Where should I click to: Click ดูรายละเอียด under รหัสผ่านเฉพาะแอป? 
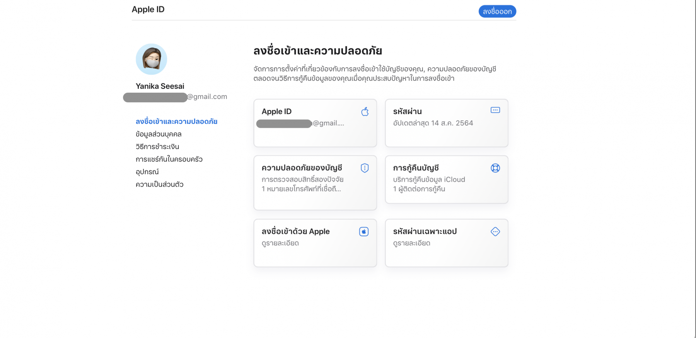[x=412, y=243]
